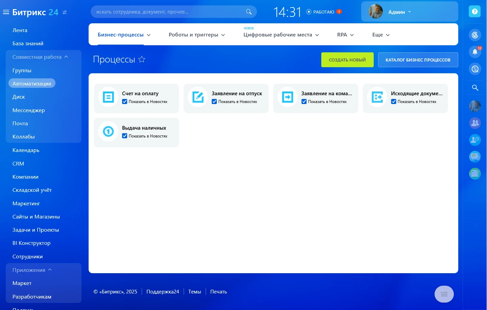Expand the Бизнес-процессы dropdown arrow
Viewport: 487px width, 310px height.
click(149, 35)
